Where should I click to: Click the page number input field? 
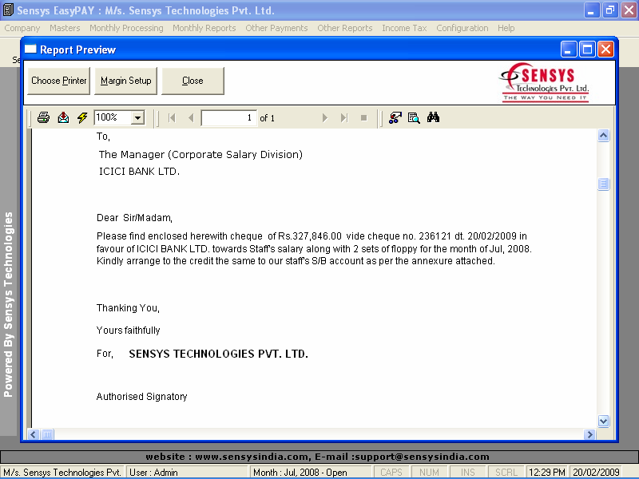[x=229, y=117]
